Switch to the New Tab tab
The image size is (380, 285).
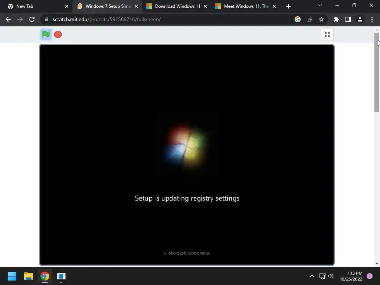click(x=36, y=6)
